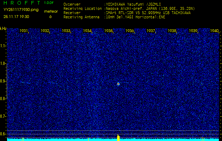Click the kHz axis unit label
222x141 pixels.
[x=3, y=29]
